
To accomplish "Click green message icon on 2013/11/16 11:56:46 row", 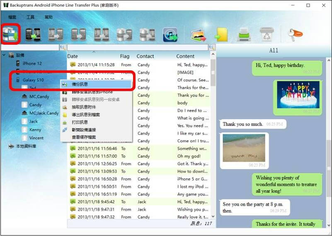I will [73, 148].
